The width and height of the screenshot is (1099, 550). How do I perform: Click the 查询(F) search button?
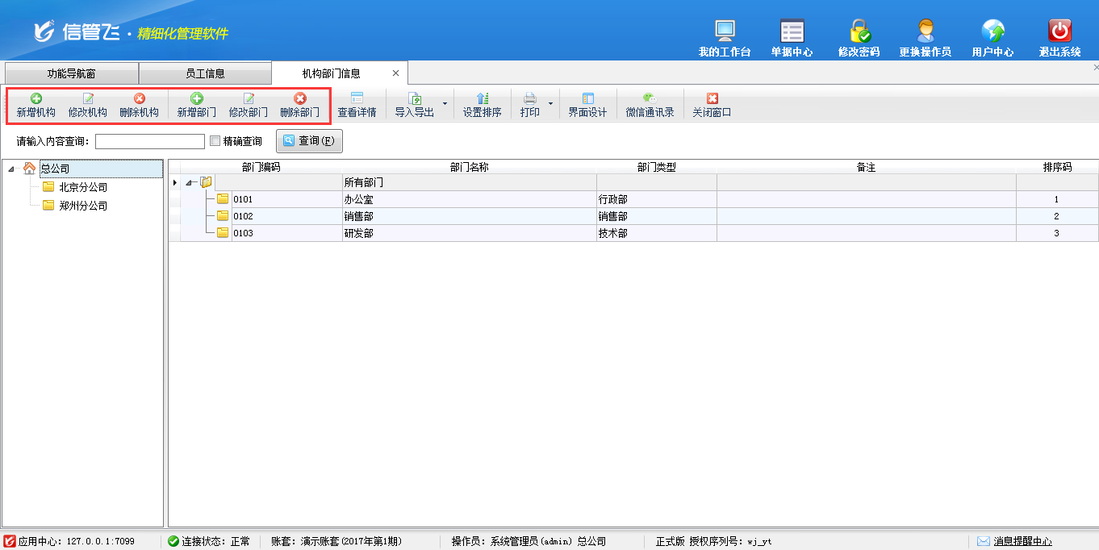pyautogui.click(x=309, y=141)
